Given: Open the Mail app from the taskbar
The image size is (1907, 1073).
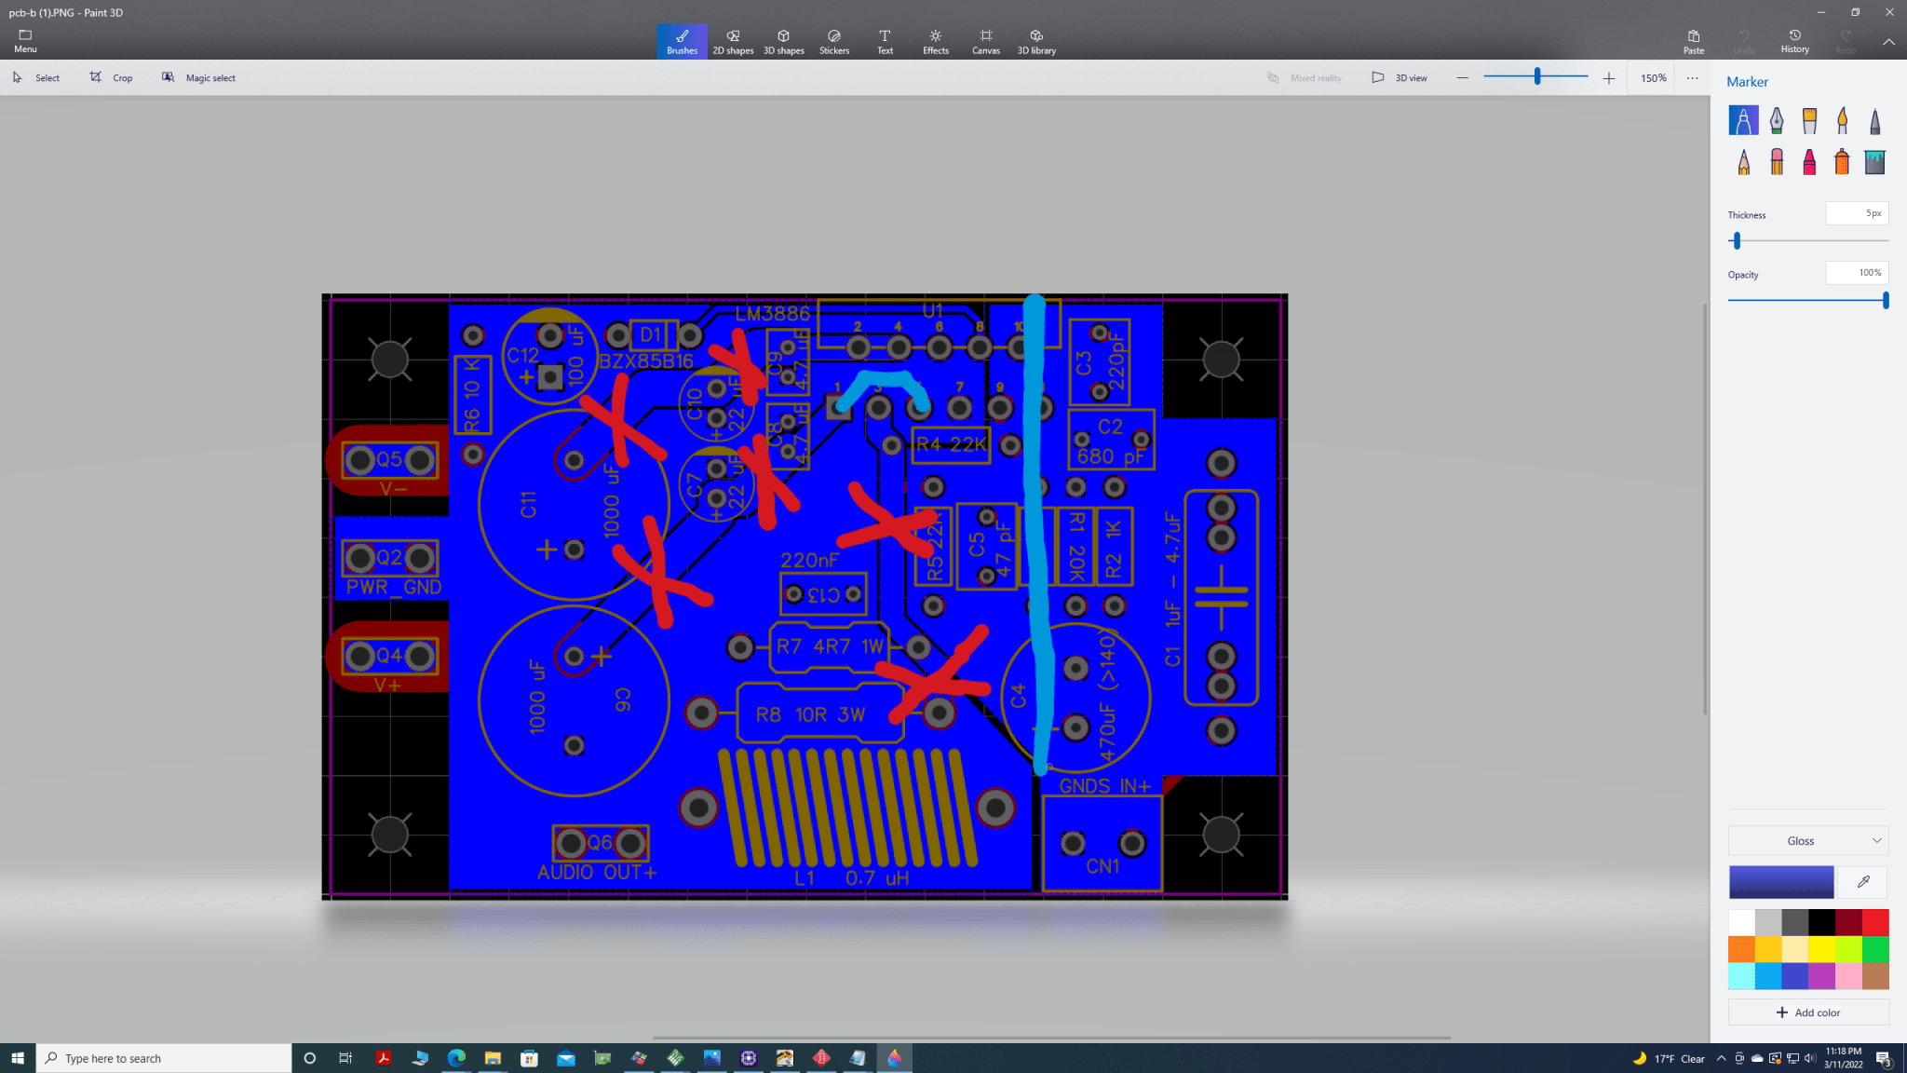Looking at the screenshot, I should coord(566,1058).
